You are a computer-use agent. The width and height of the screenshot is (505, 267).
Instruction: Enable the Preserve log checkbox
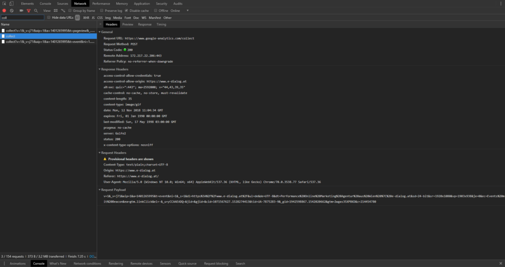point(102,10)
